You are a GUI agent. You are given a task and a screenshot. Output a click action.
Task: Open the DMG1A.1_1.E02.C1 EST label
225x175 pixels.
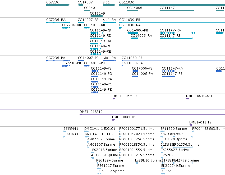(x=100, y=129)
